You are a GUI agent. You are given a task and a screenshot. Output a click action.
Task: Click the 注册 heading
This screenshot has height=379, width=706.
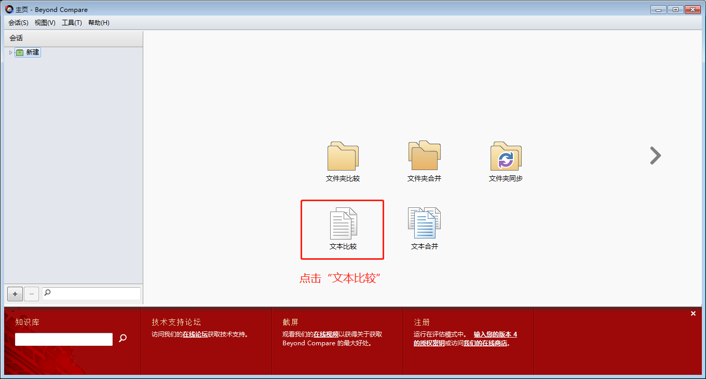(x=422, y=322)
